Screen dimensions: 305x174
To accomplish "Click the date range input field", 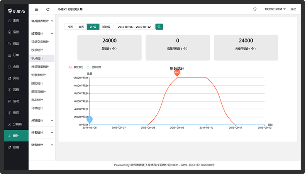I will [135, 27].
